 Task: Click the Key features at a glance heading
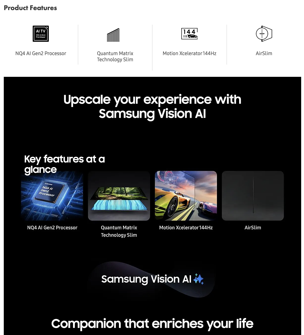[x=65, y=164]
